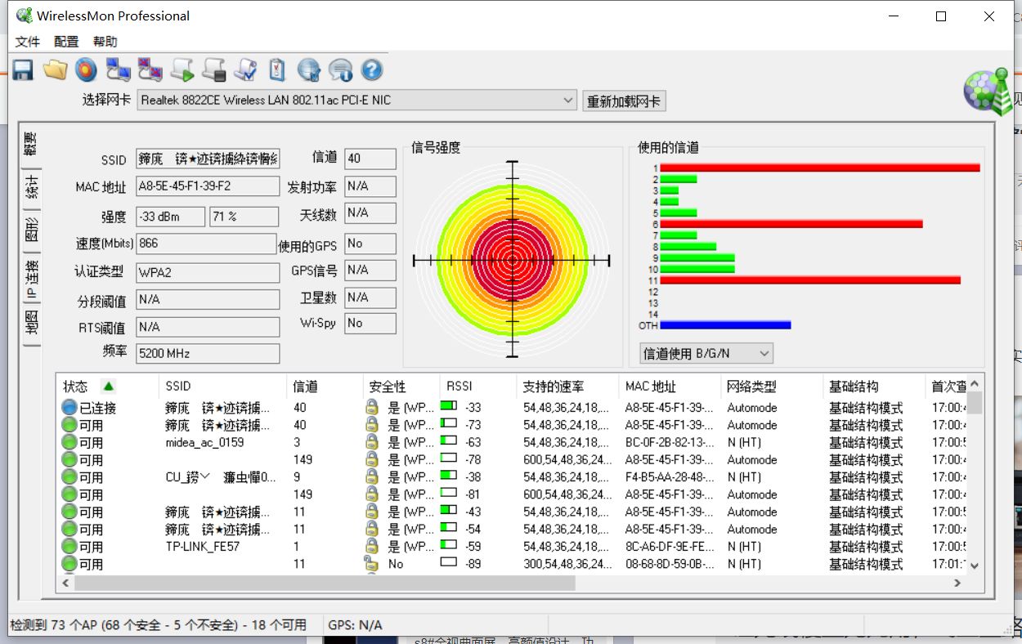Switch to the 概要 side tab

point(30,145)
